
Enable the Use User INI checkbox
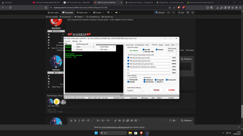143,52
